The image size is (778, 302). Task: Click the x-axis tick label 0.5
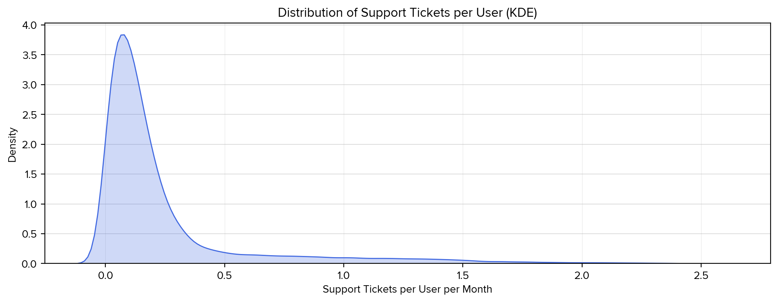click(224, 275)
